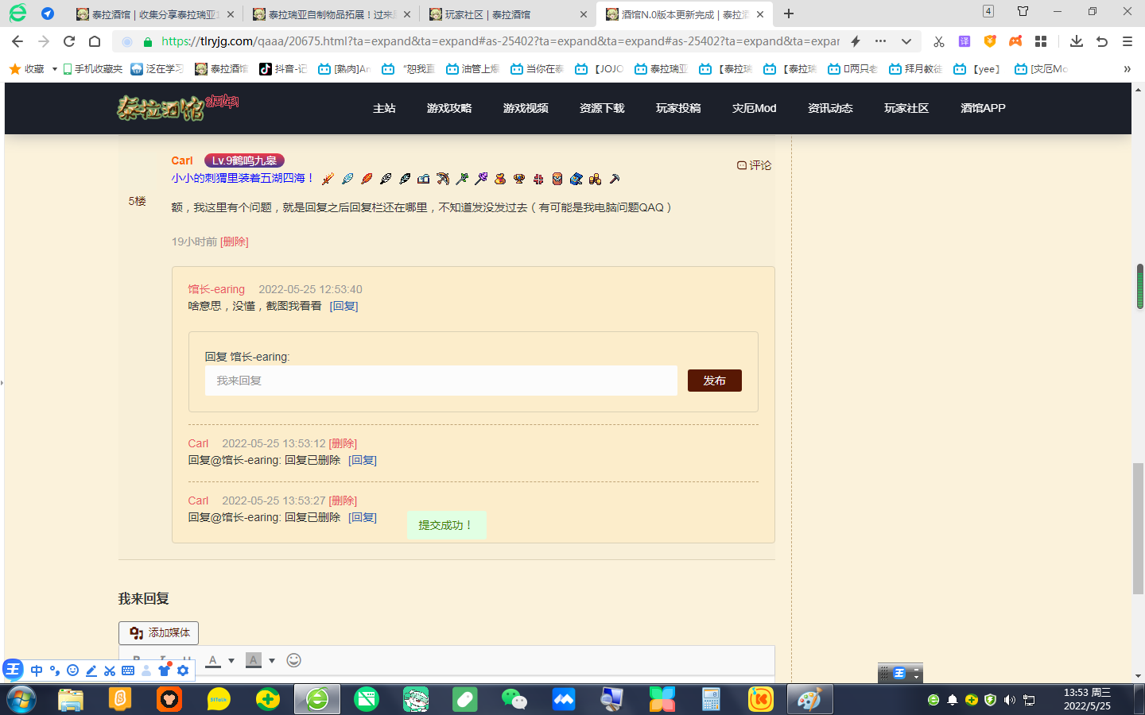Screen dimensions: 1145x715
Task: Click the blue feather badge next to Carl
Action: point(347,179)
